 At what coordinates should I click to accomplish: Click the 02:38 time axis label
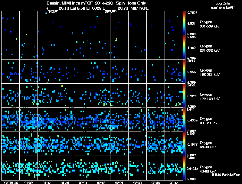pyautogui.click(x=155, y=182)
